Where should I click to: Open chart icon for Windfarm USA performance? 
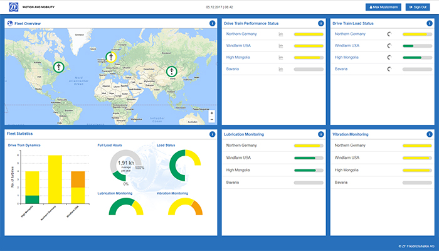click(x=281, y=46)
